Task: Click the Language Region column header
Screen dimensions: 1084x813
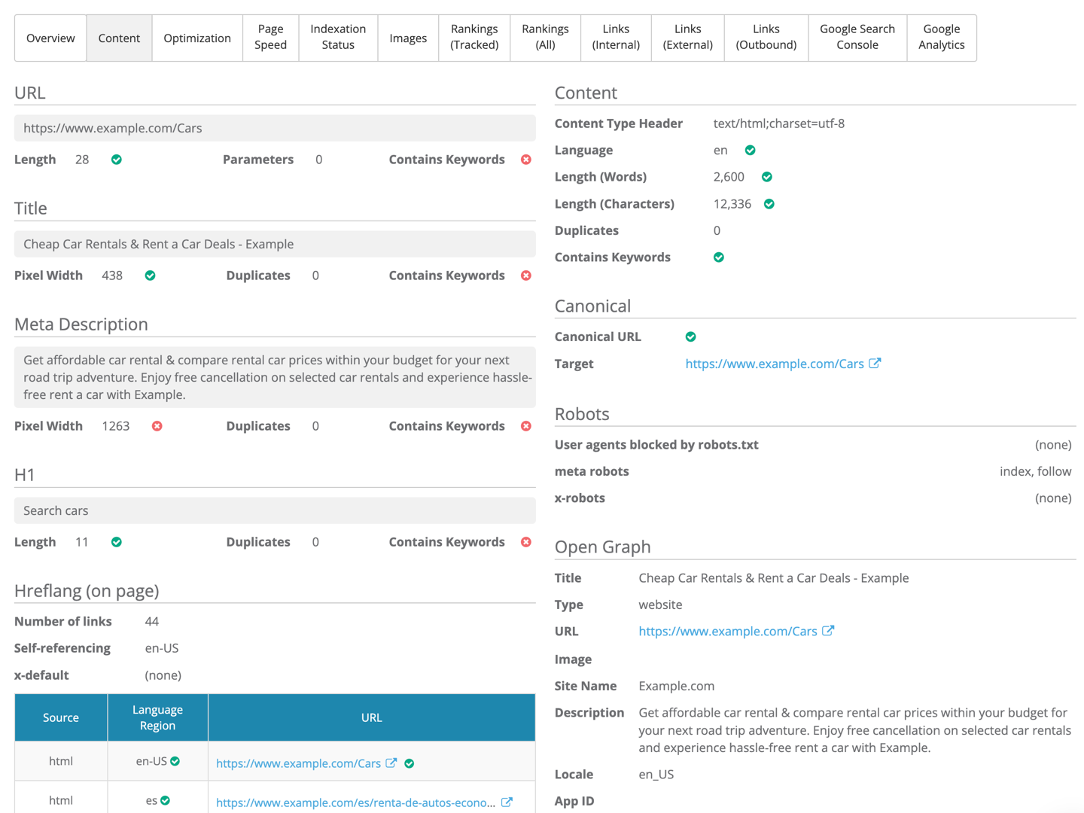Action: (x=157, y=717)
